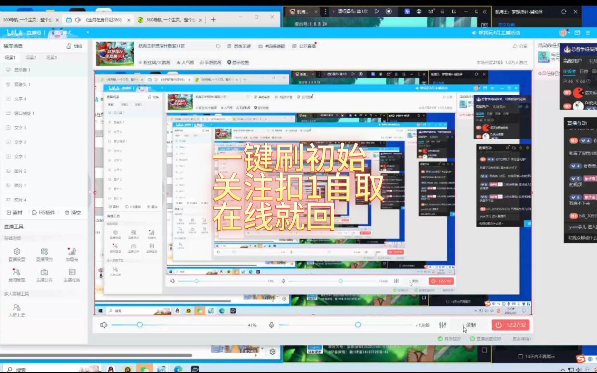Viewport: 597px width, 373px height.
Task: Toggle the small box after stream title
Action: tap(218, 46)
